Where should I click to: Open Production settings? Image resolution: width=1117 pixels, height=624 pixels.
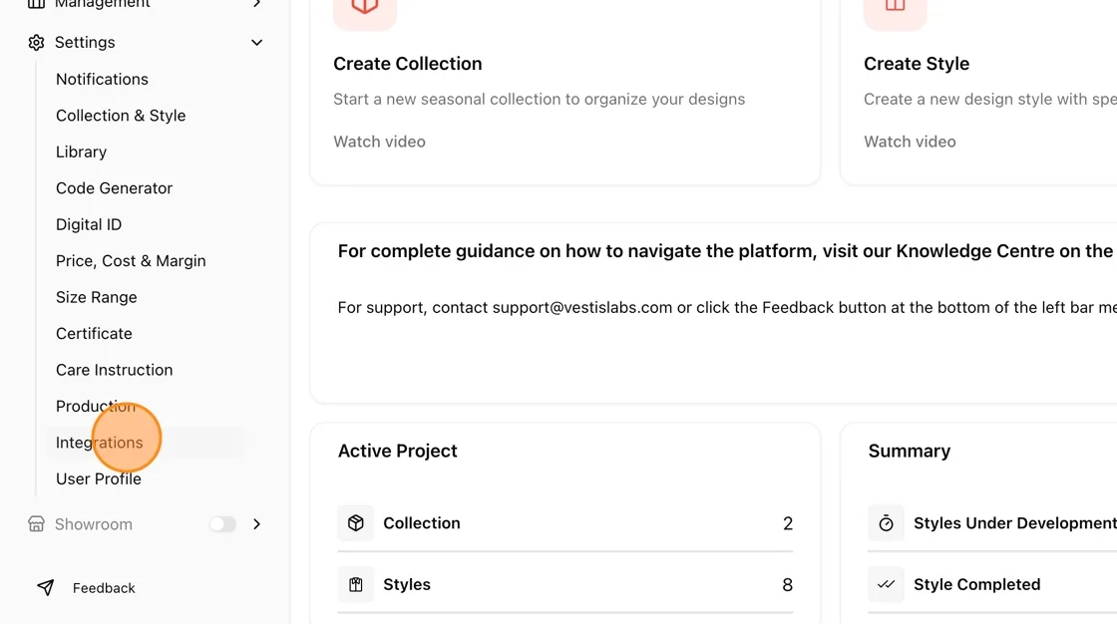96,406
